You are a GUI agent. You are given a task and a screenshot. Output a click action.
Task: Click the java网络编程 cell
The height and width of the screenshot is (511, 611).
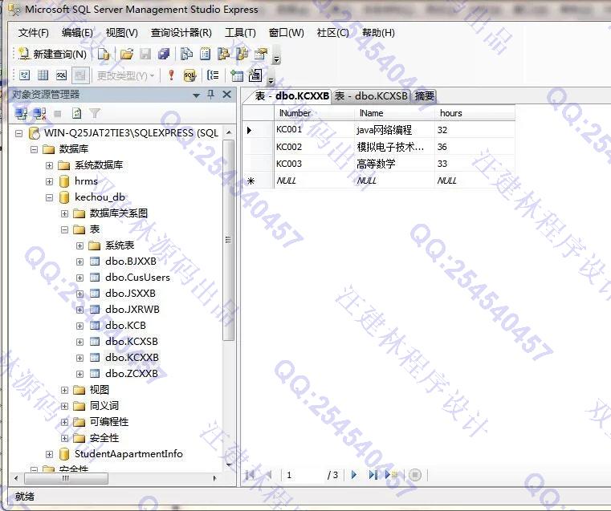tap(394, 130)
